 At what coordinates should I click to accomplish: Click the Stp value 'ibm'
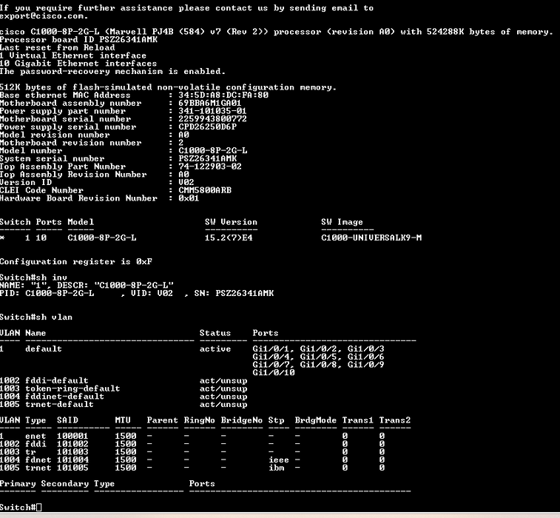click(x=277, y=468)
